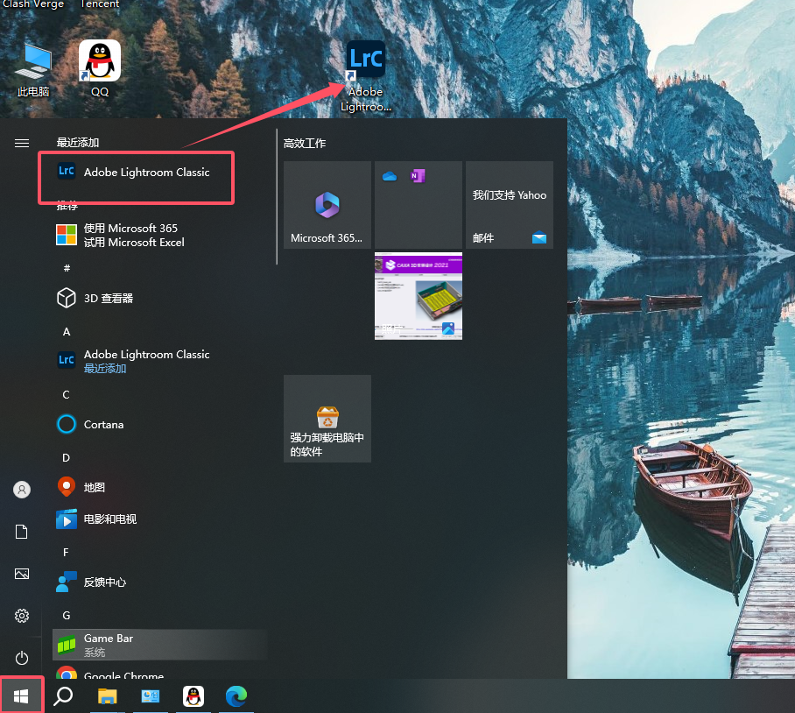Click the Windows Start button
The width and height of the screenshot is (795, 713).
tap(21, 696)
